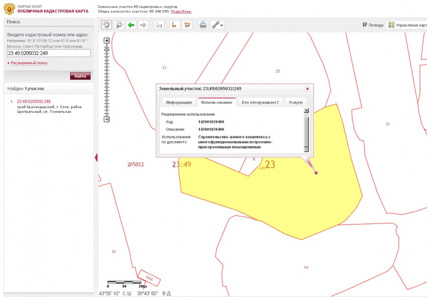The width and height of the screenshot is (427, 297).
Task: Click the cadastral number input field
Action: [x=49, y=53]
